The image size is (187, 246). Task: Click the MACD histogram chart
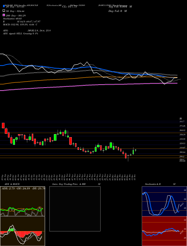22,231
